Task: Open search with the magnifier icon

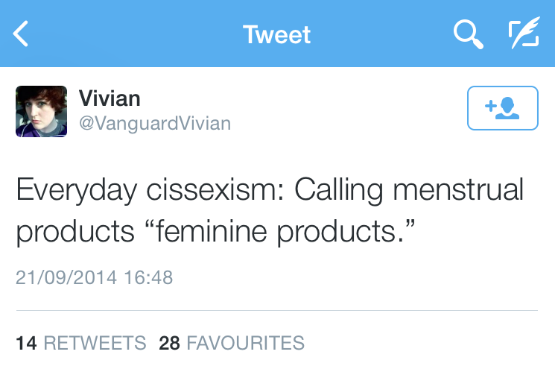Action: pos(468,34)
